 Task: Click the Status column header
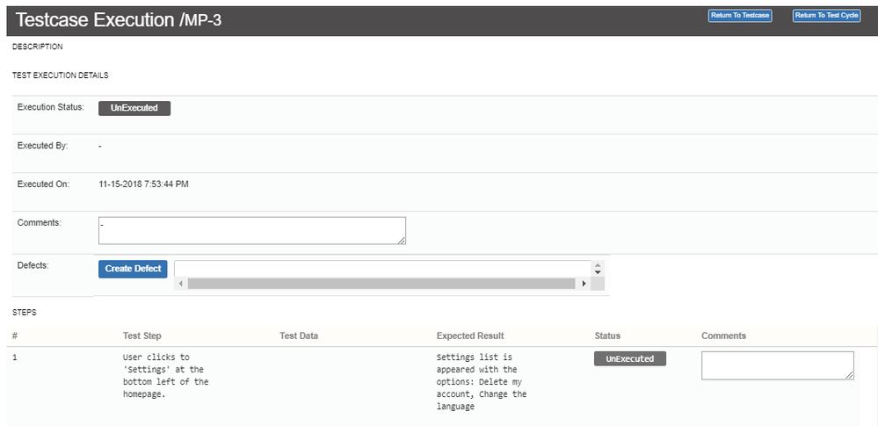607,336
